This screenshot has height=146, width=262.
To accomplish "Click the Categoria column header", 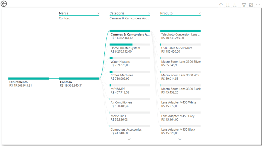I will [x=117, y=13].
